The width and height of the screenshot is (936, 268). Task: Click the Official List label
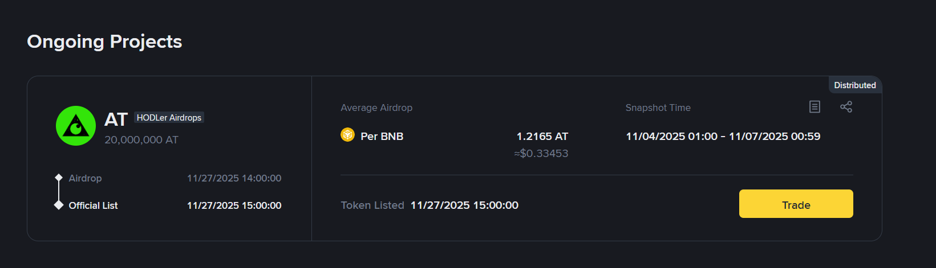tap(93, 205)
